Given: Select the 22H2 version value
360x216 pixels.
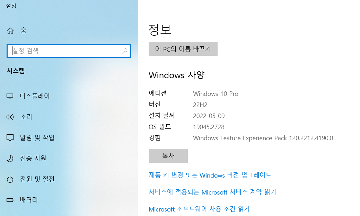Looking at the screenshot, I should click(200, 105).
